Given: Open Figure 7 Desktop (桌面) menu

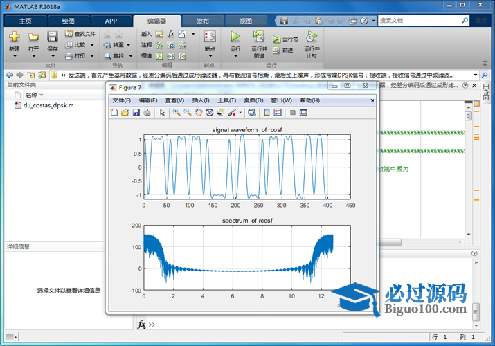Looking at the screenshot, I should click(x=253, y=100).
